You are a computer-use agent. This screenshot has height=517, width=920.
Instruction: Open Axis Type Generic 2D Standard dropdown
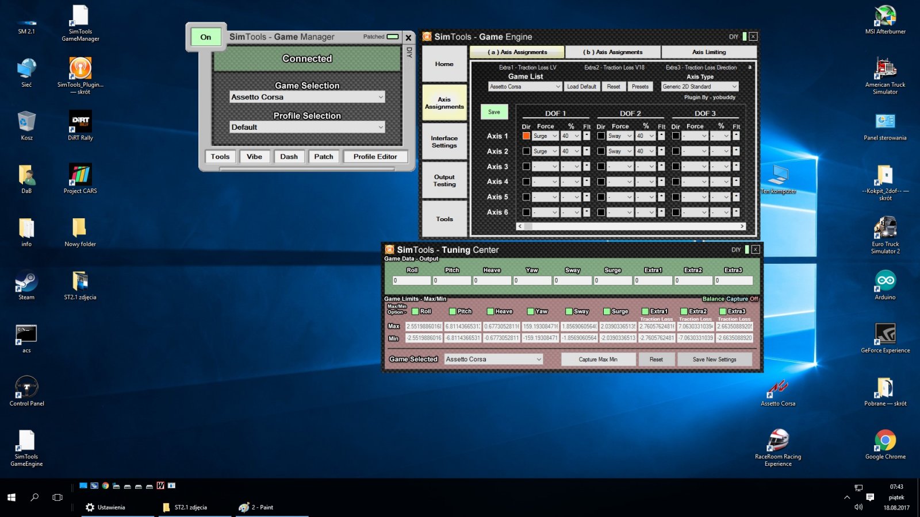click(699, 87)
